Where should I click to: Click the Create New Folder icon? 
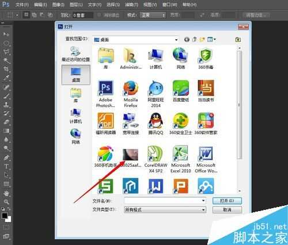(x=202, y=40)
